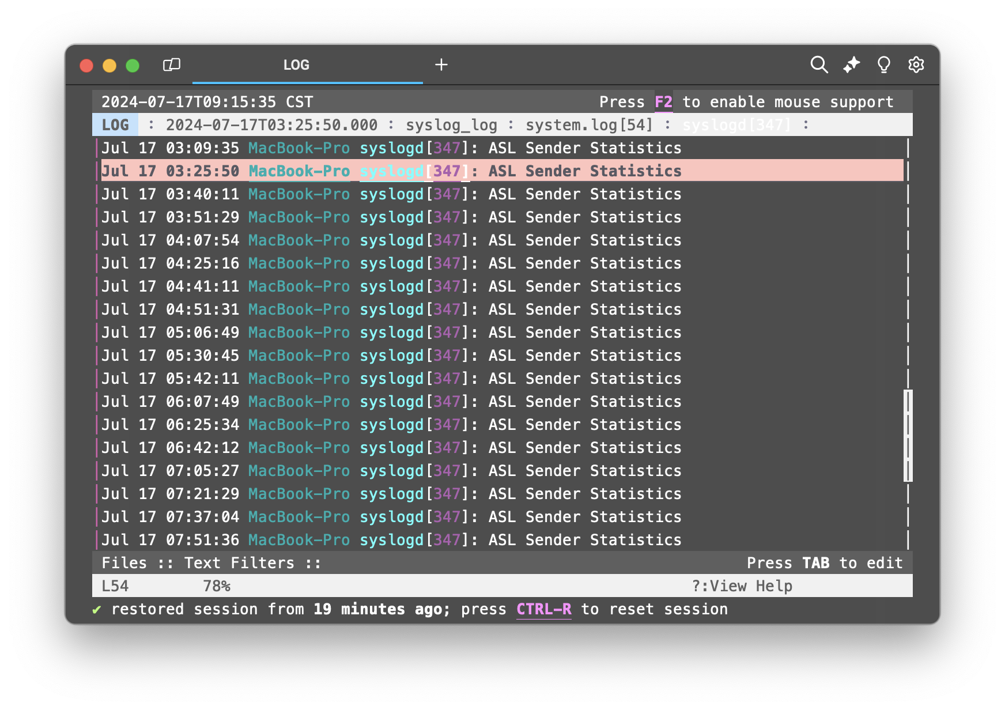Screen dimensions: 1005x710
Task: Click Text Filters in the bottom bar
Action: click(239, 563)
